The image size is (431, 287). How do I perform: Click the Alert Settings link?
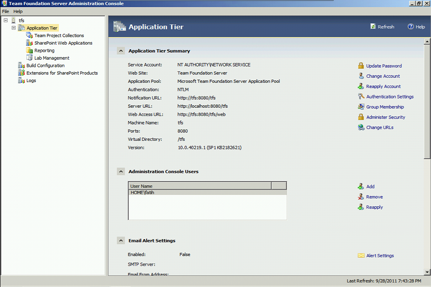pyautogui.click(x=380, y=255)
